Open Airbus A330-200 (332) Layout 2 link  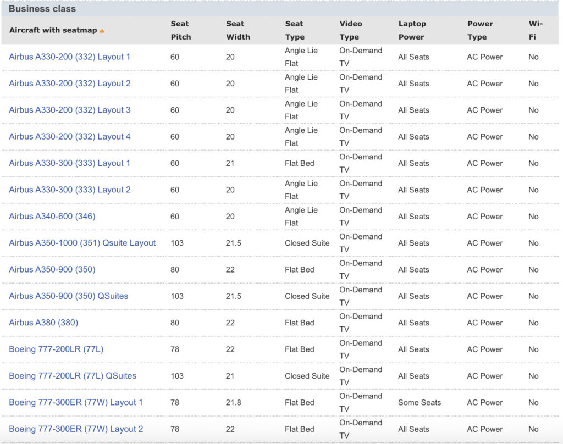(x=70, y=84)
